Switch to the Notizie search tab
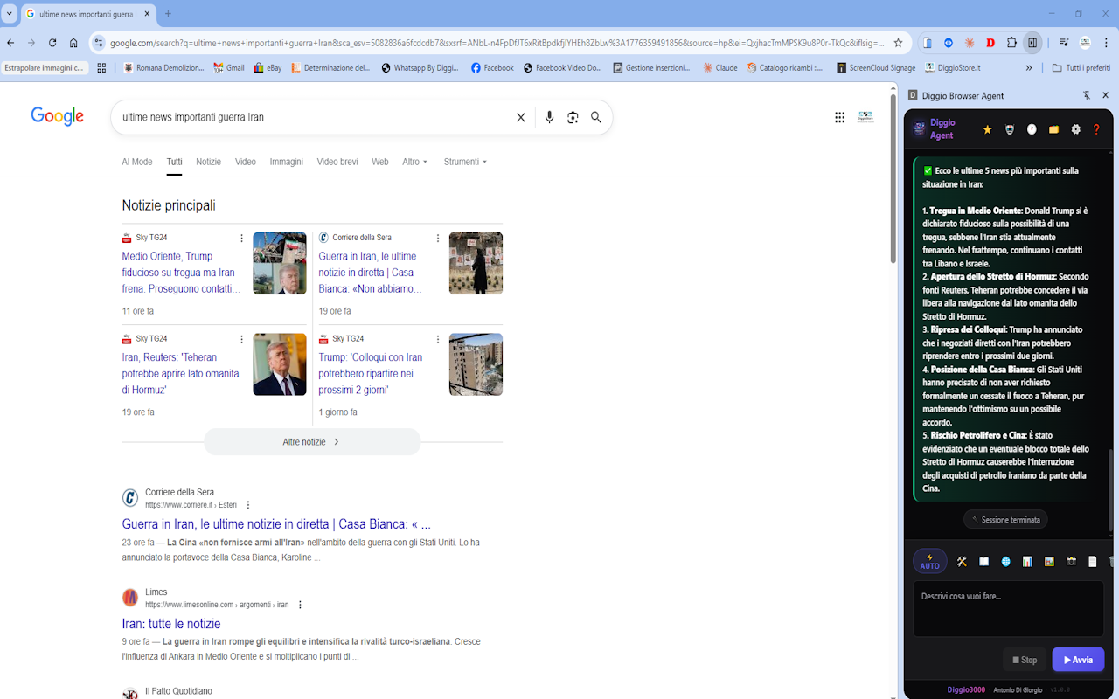The height and width of the screenshot is (699, 1119). pos(208,162)
